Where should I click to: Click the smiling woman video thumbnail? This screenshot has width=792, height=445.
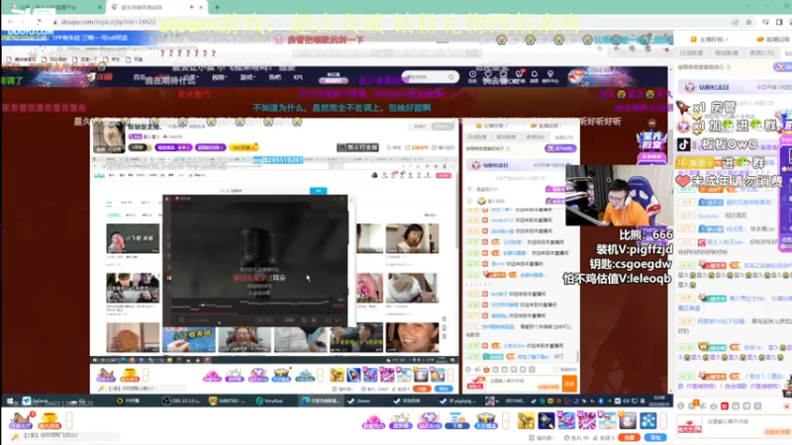click(412, 337)
